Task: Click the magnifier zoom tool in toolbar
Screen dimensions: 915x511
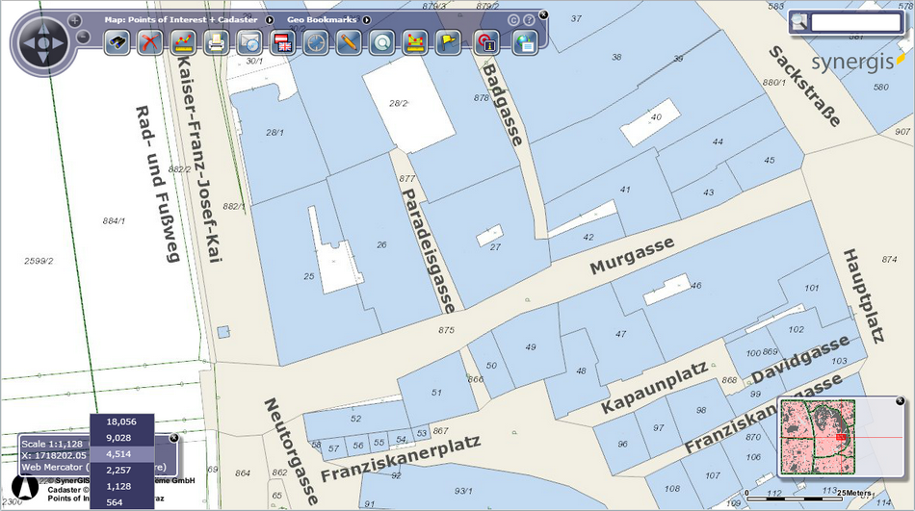Action: tap(382, 42)
